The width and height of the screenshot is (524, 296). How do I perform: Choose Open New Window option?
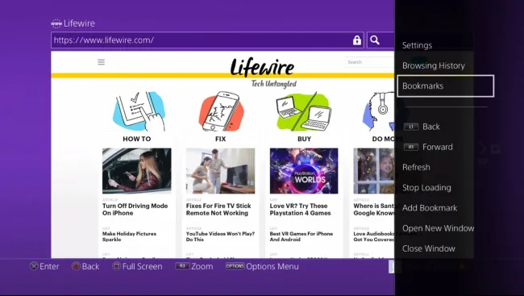click(x=438, y=228)
